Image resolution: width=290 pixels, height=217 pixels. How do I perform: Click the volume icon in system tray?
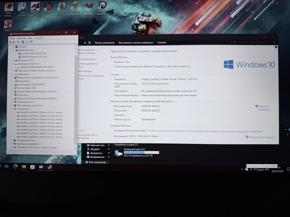click(255, 169)
